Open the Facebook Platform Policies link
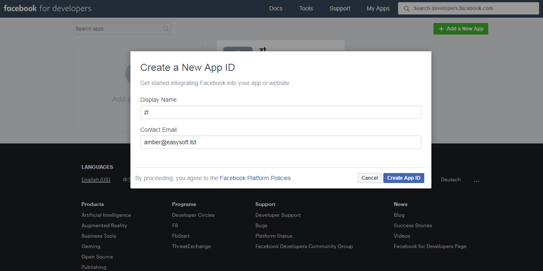Image resolution: width=543 pixels, height=271 pixels. (x=255, y=178)
